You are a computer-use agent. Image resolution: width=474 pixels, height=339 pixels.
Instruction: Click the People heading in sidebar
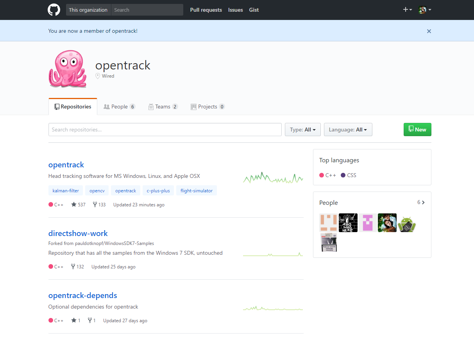point(329,203)
